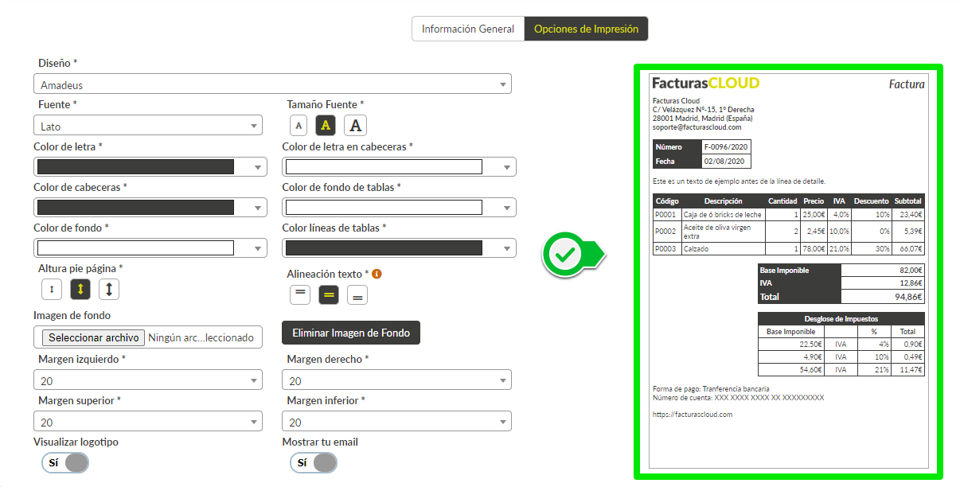Open the Fuente dropdown showing Lato
960x487 pixels.
(x=148, y=126)
